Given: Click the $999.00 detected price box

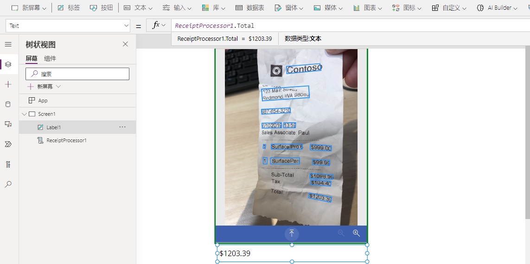Looking at the screenshot, I should click(x=321, y=148).
